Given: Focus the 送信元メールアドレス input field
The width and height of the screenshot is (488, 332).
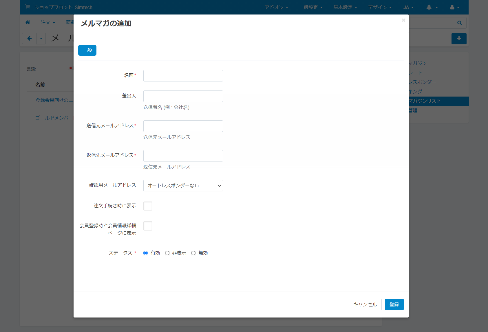Looking at the screenshot, I should click(183, 126).
